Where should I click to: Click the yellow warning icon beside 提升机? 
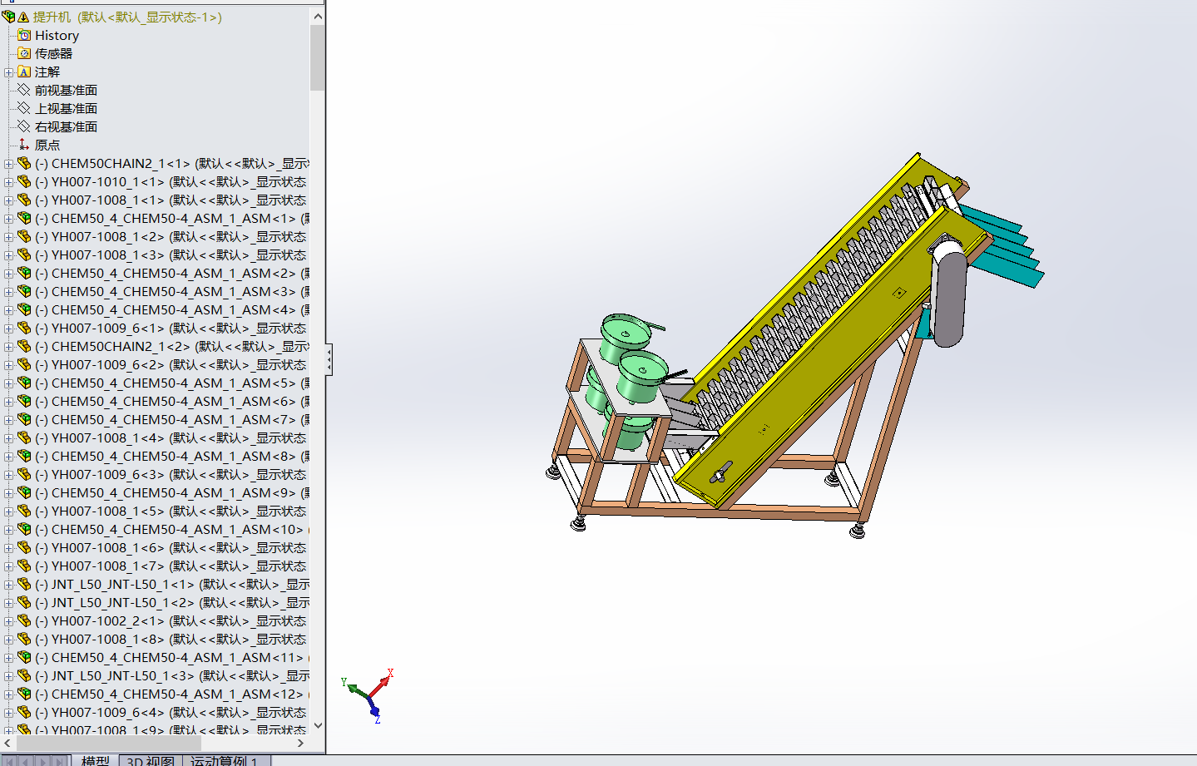pyautogui.click(x=23, y=17)
